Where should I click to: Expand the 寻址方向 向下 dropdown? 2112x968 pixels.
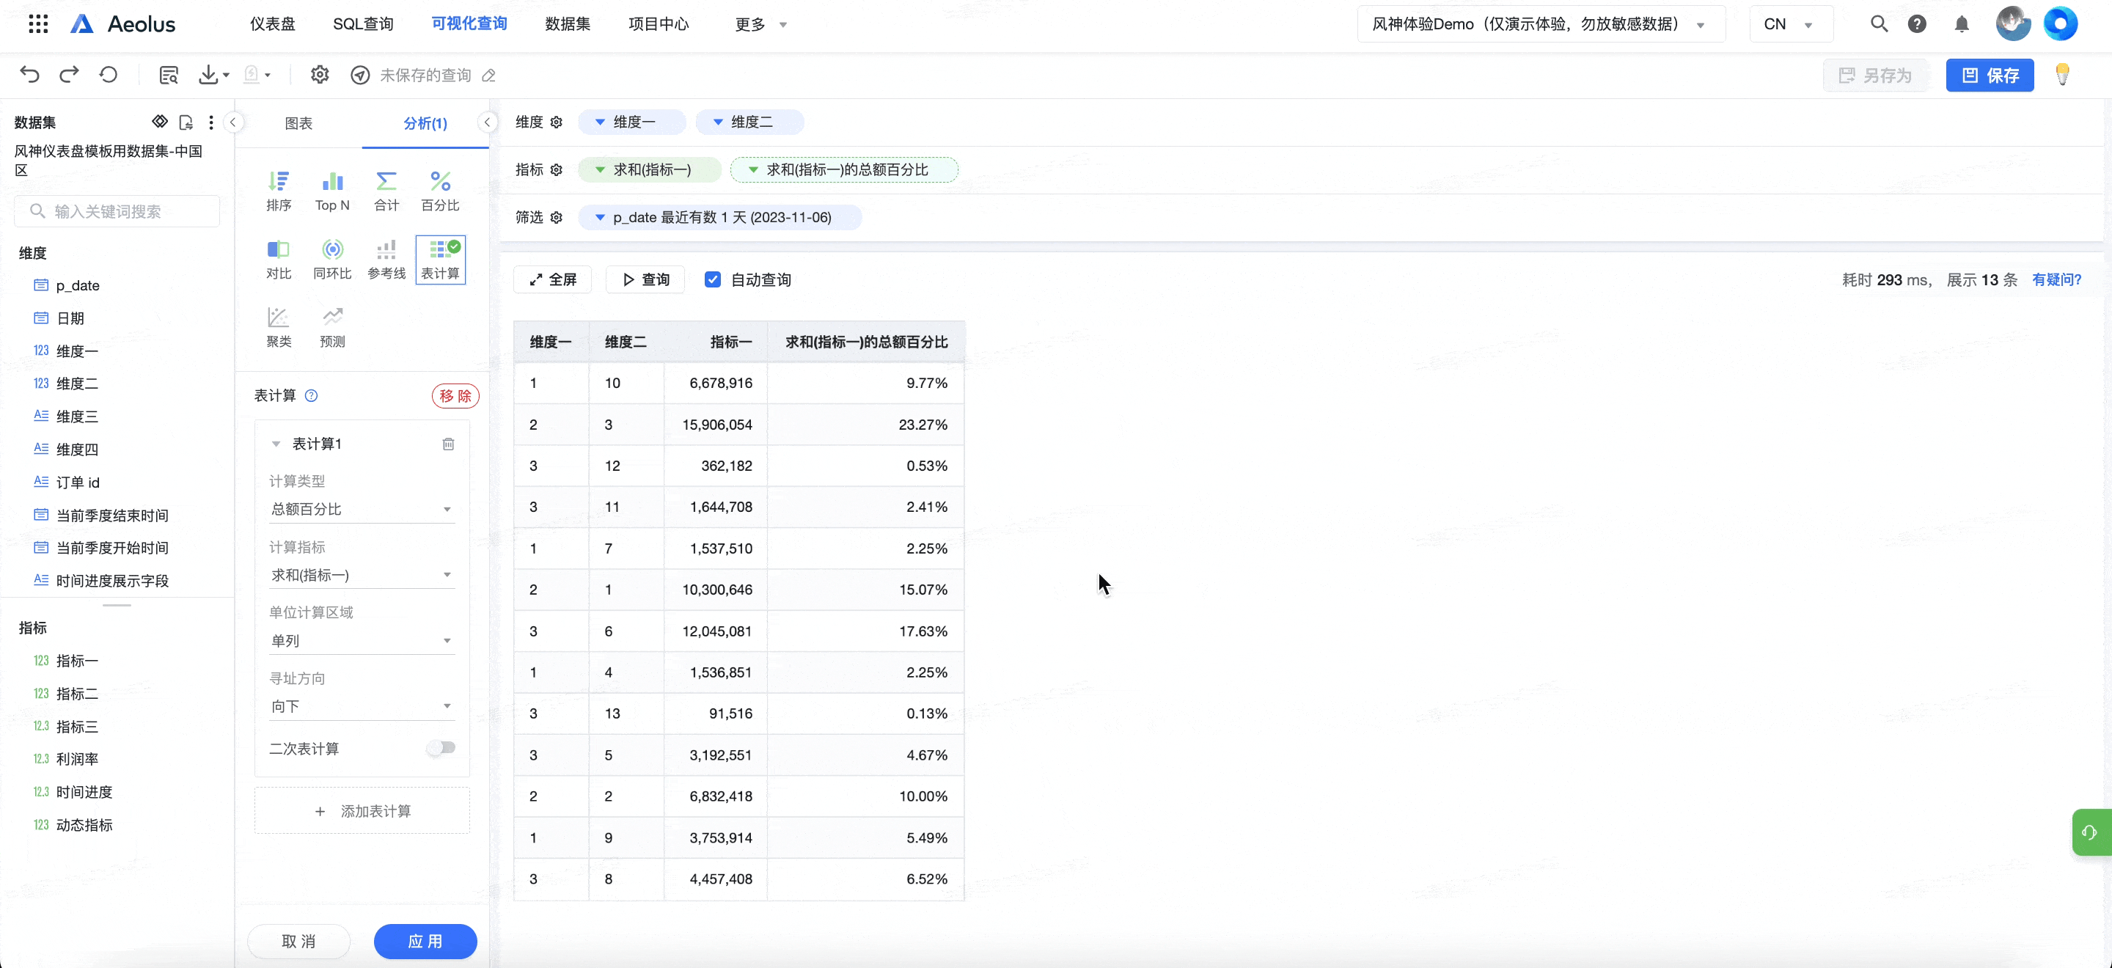click(x=362, y=705)
